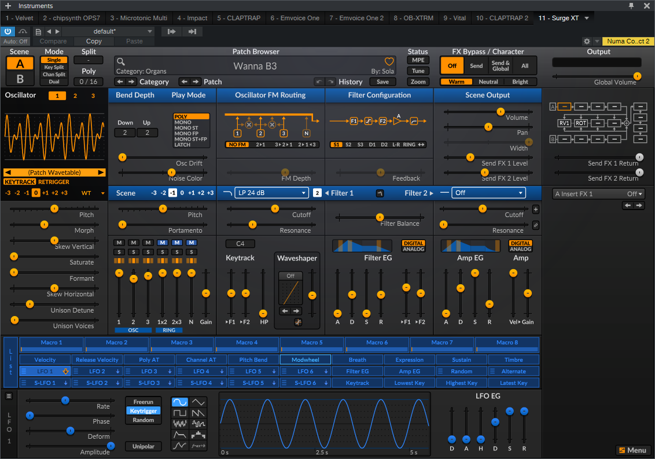Select Scene B
The height and width of the screenshot is (459, 655).
pyautogui.click(x=20, y=79)
